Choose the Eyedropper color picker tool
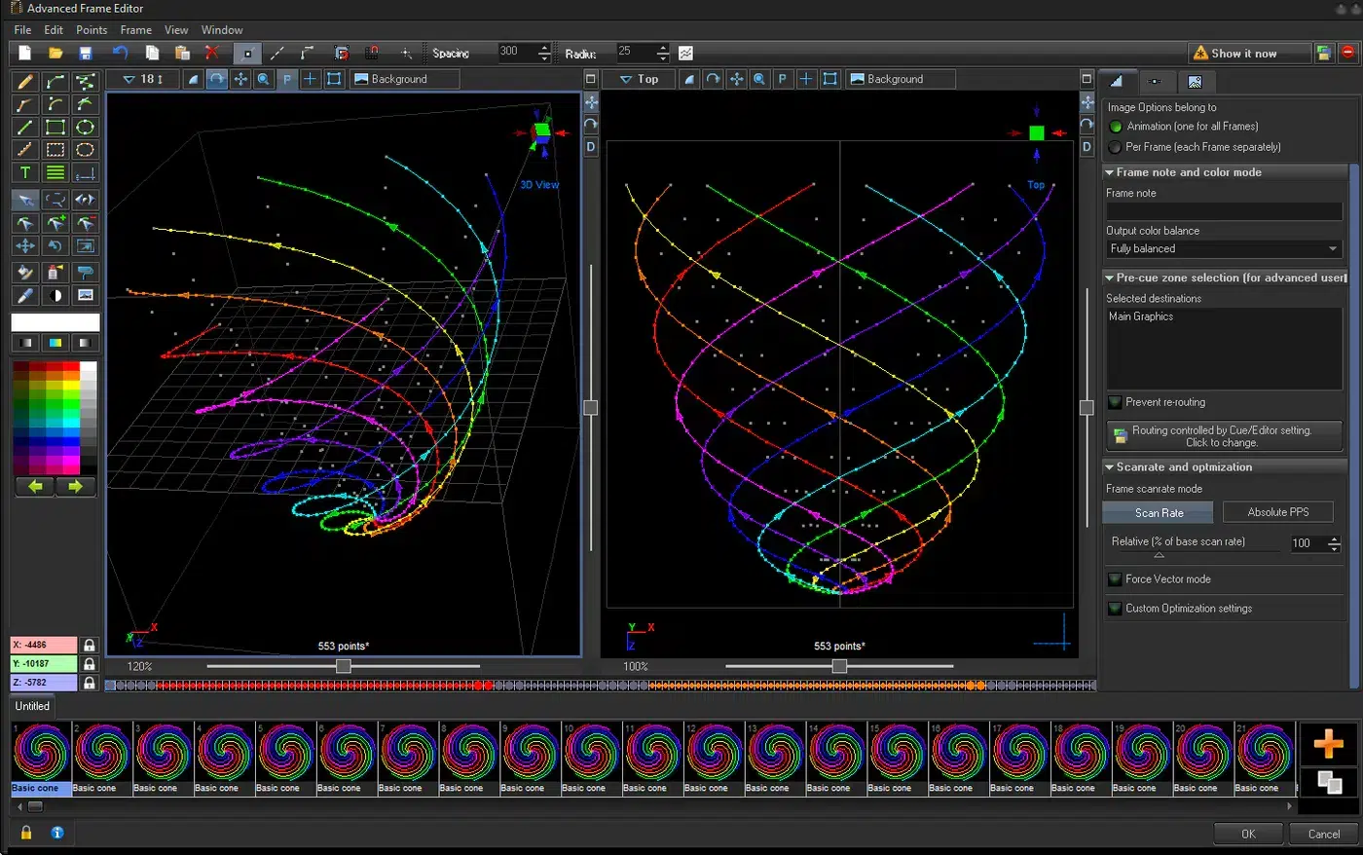 (x=25, y=295)
